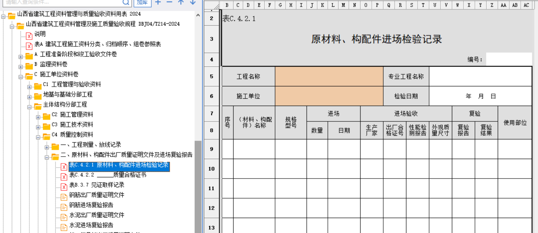The width and height of the screenshot is (538, 233).
Task: Expand the B 监理资料卷 node
Action: click(x=21, y=66)
